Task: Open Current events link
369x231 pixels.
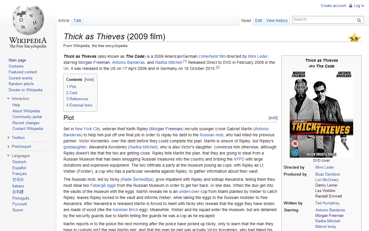Action: (x=20, y=78)
